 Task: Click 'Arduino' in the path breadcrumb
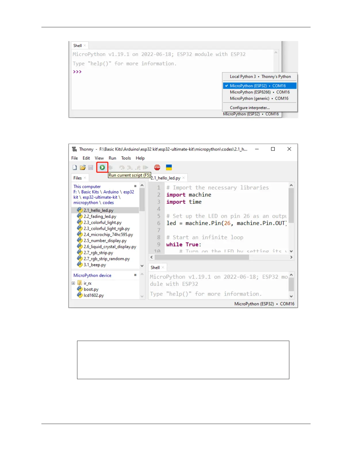click(111, 192)
